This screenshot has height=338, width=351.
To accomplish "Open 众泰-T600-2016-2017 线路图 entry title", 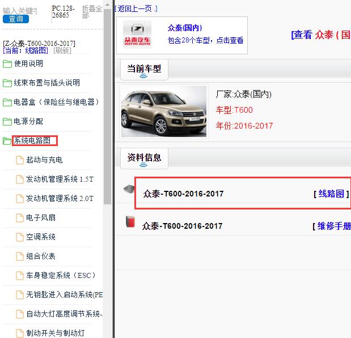I will tap(183, 194).
